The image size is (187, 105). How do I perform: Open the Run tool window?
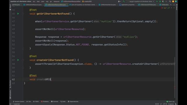[29, 101]
